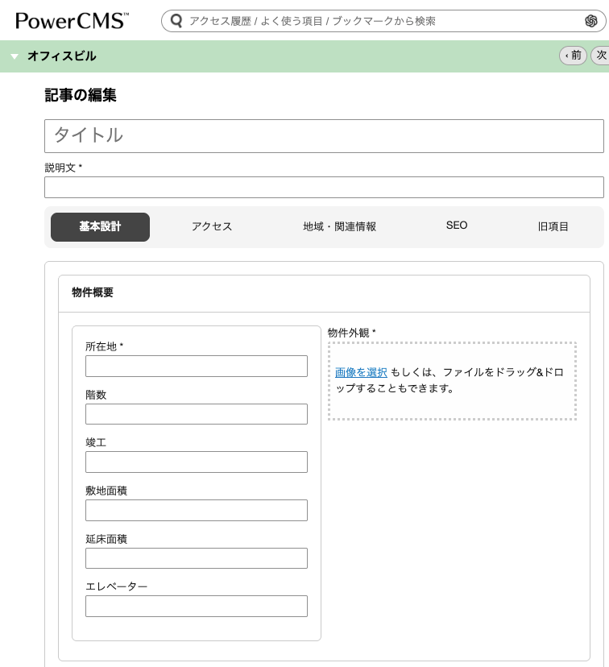The image size is (609, 667).
Task: Click the PowerCMS logo
Action: click(x=72, y=21)
